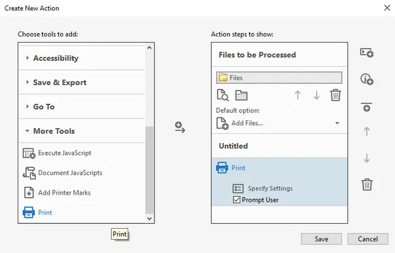This screenshot has width=395, height=253.
Task: Uncheck the Prompt User checkbox
Action: 236,199
